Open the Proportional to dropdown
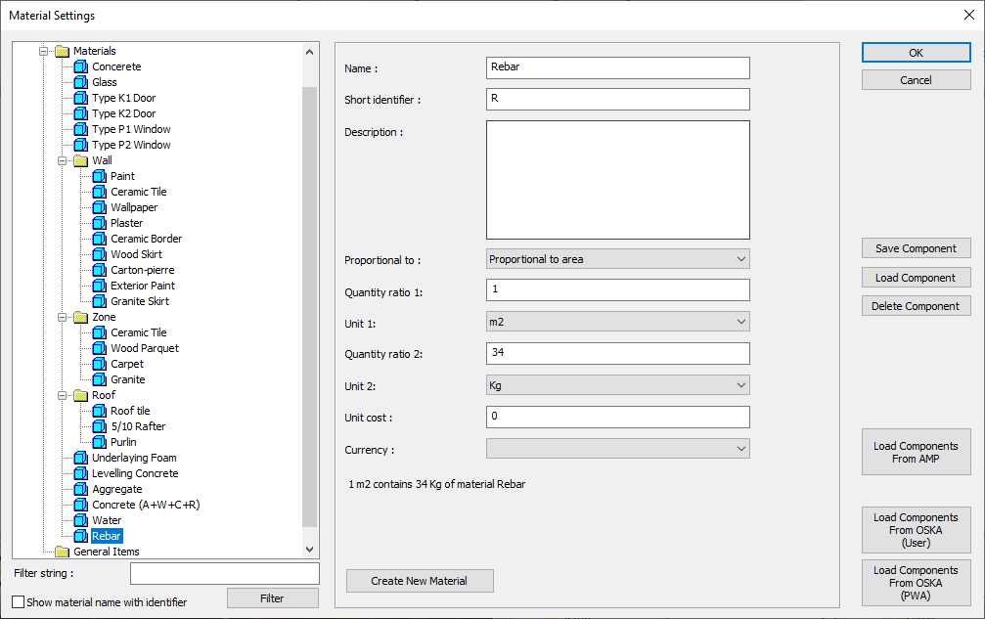Image resolution: width=985 pixels, height=619 pixels. [x=617, y=259]
